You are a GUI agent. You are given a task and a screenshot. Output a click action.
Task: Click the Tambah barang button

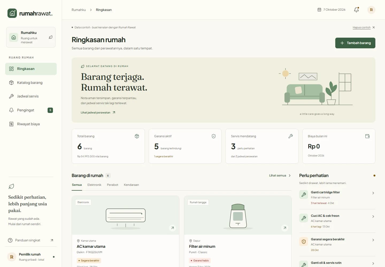(x=355, y=43)
